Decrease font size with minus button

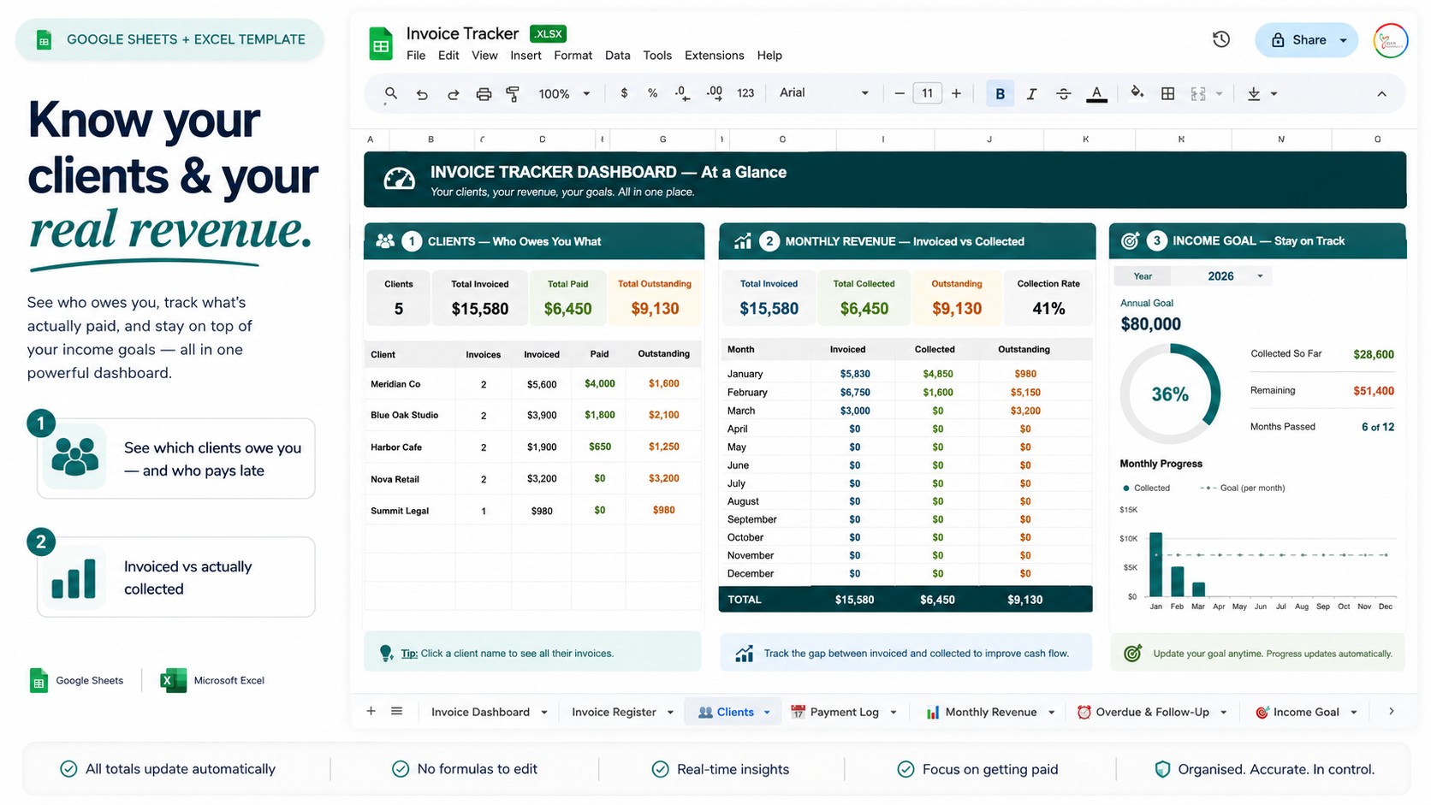(900, 93)
